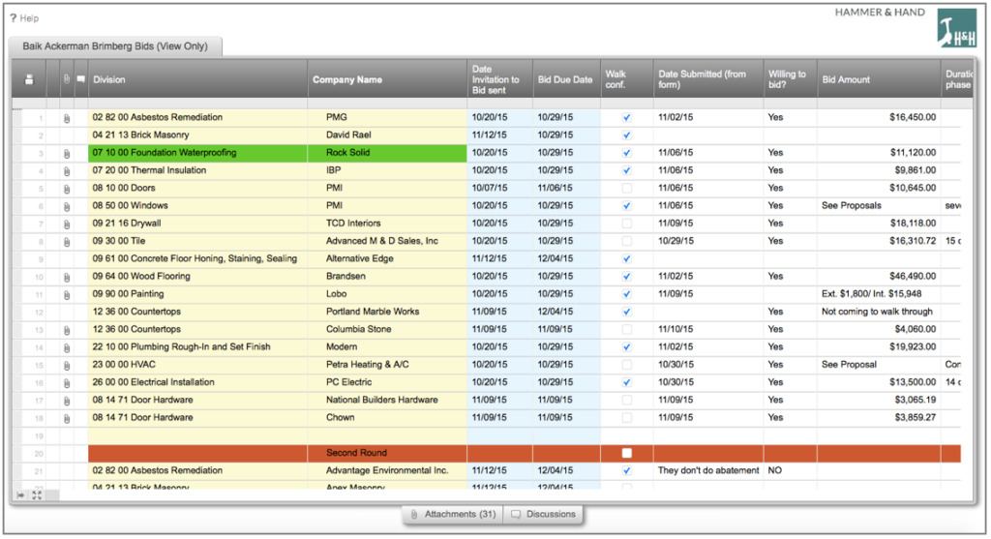Screen dimensions: 991x539
Task: Click the attachment column header icon
Action: [67, 79]
